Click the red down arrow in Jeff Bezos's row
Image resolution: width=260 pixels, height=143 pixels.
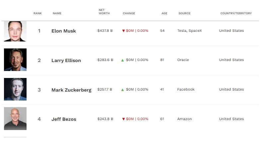click(x=124, y=119)
